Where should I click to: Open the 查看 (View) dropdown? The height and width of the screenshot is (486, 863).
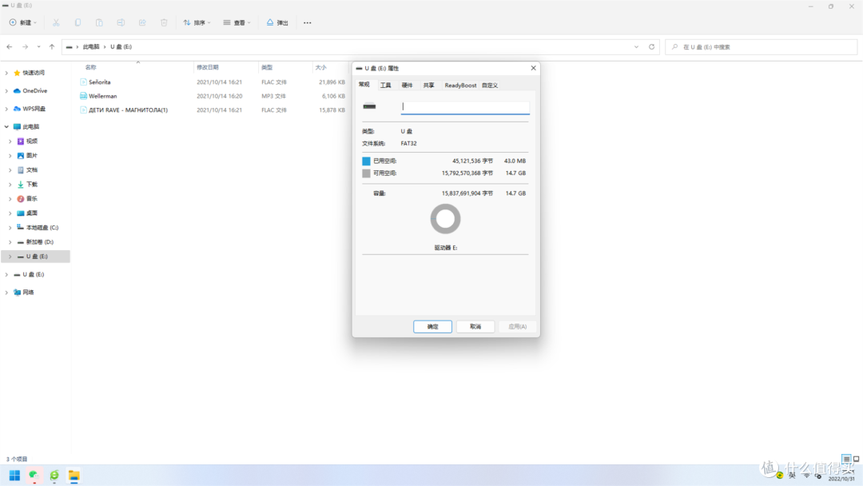point(237,22)
